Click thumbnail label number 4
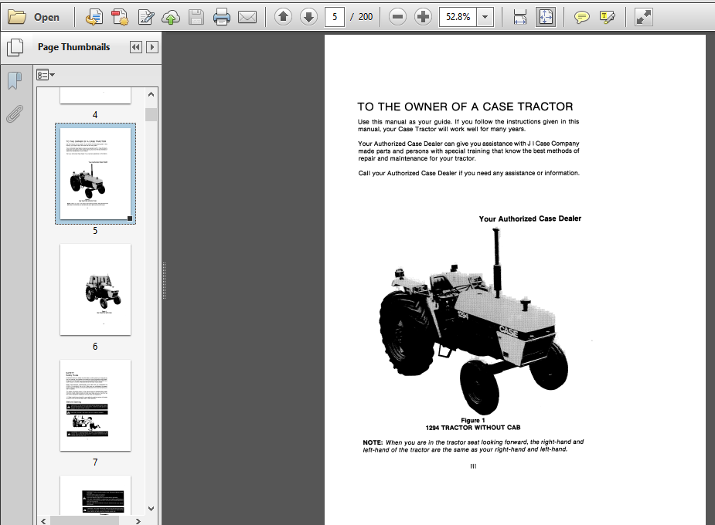 [x=95, y=115]
